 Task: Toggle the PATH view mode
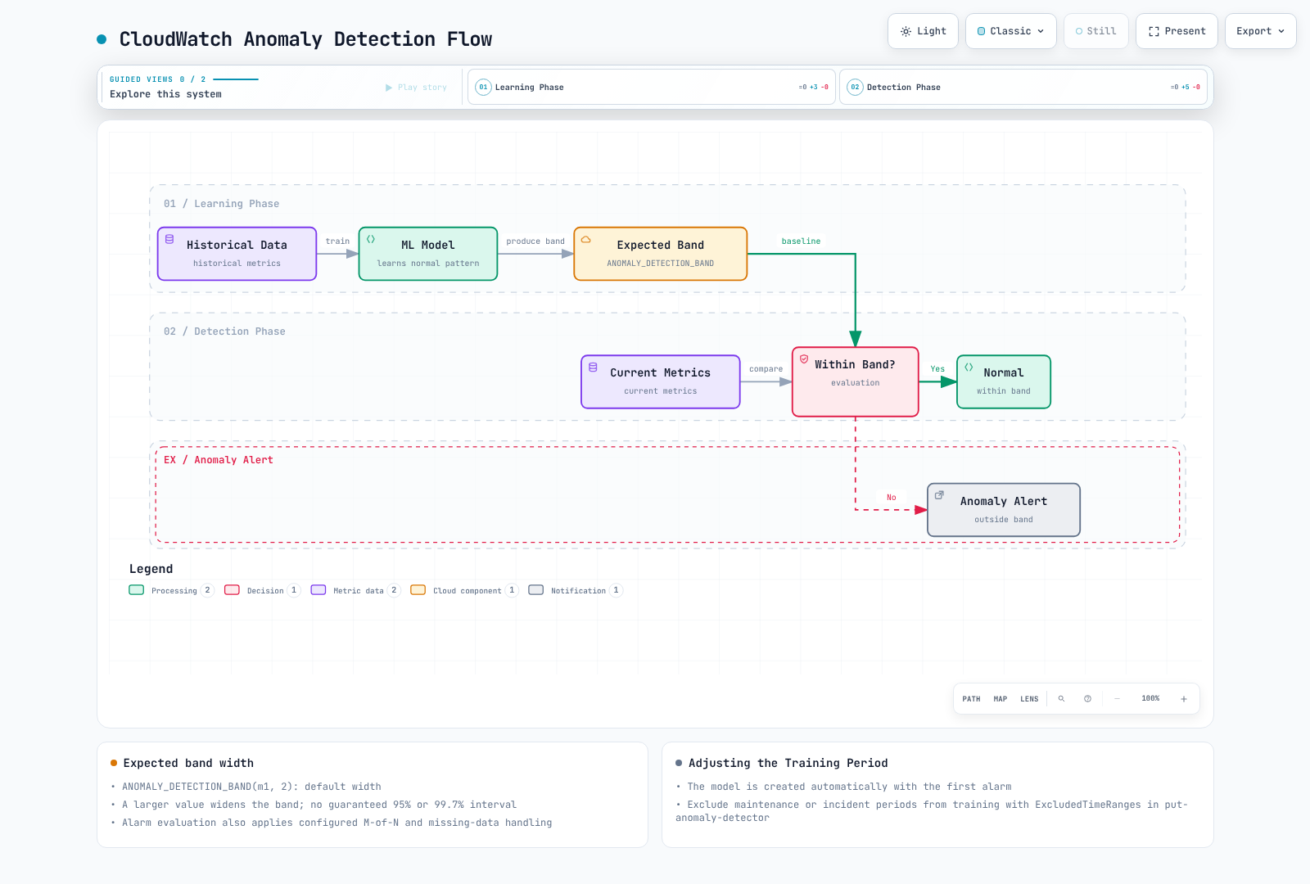click(971, 699)
